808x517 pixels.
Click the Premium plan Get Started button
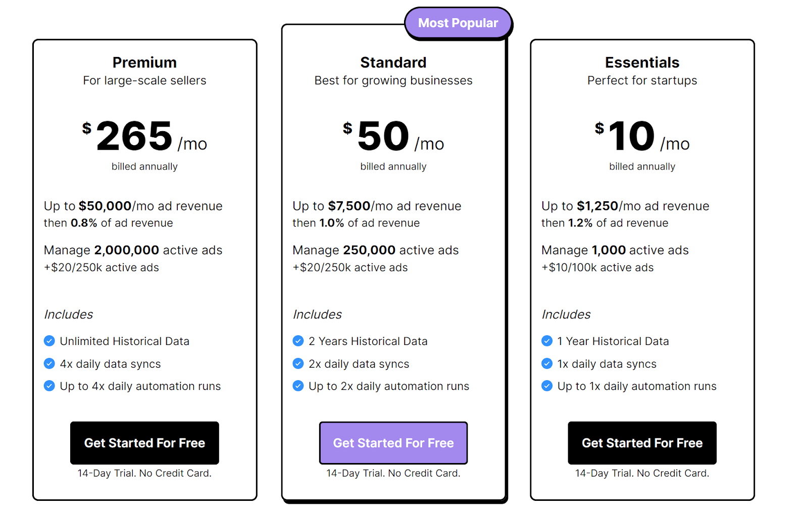coord(144,443)
